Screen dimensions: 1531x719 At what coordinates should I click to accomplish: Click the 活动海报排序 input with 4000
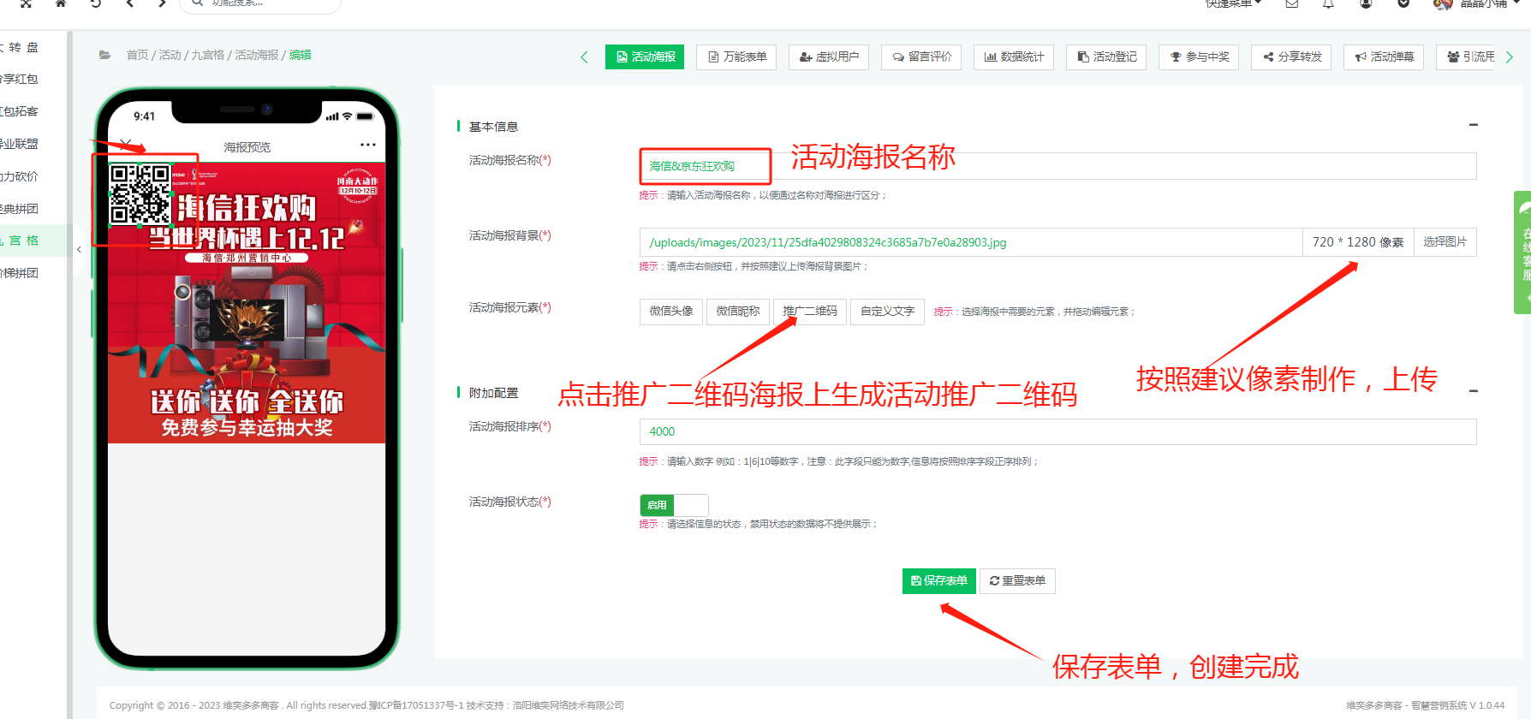[1057, 431]
